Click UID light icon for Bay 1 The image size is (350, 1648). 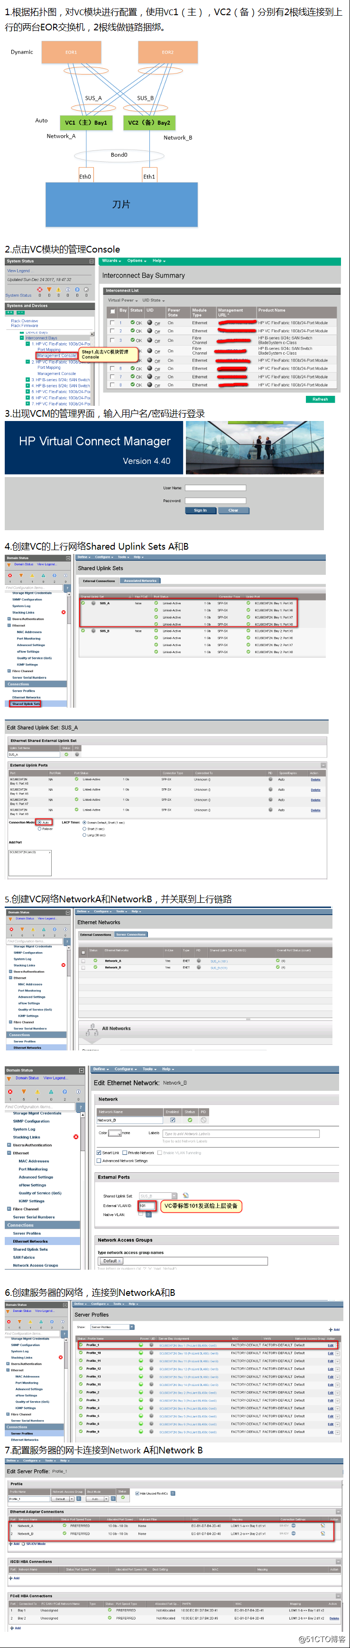149,322
